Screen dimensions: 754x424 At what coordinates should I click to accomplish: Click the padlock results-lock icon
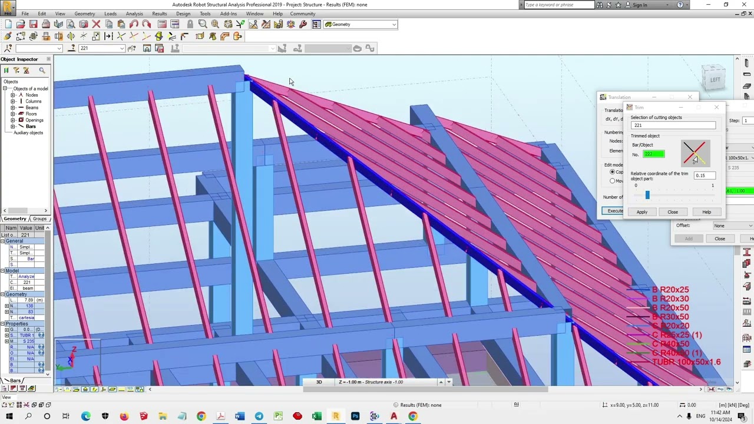(190, 24)
